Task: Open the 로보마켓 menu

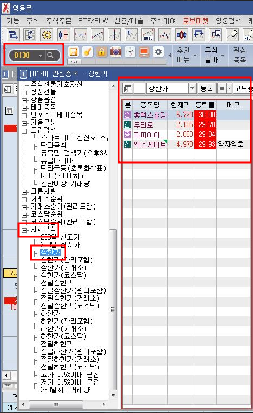Action: point(196,21)
